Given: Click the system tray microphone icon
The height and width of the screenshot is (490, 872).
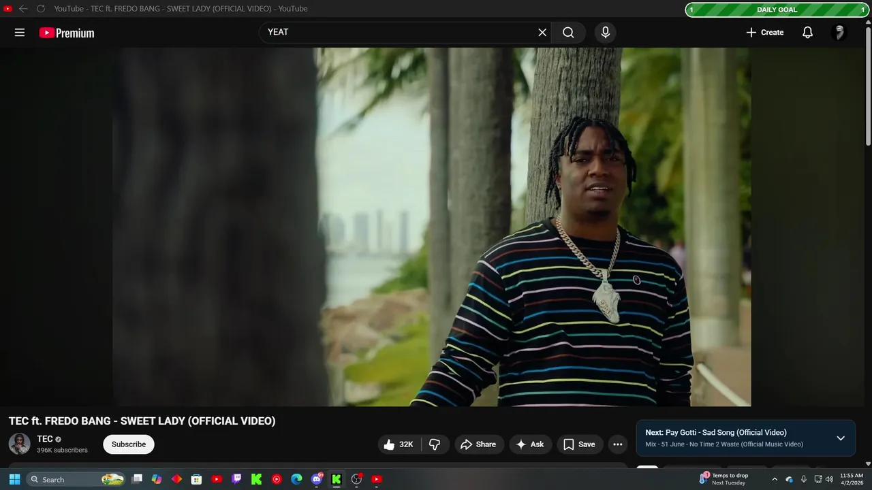Looking at the screenshot, I should tap(804, 479).
